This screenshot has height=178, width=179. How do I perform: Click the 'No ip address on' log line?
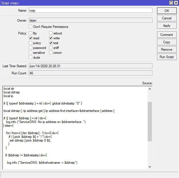point(46,122)
